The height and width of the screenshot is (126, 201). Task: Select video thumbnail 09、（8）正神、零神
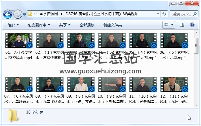pyautogui.click(x=81, y=84)
